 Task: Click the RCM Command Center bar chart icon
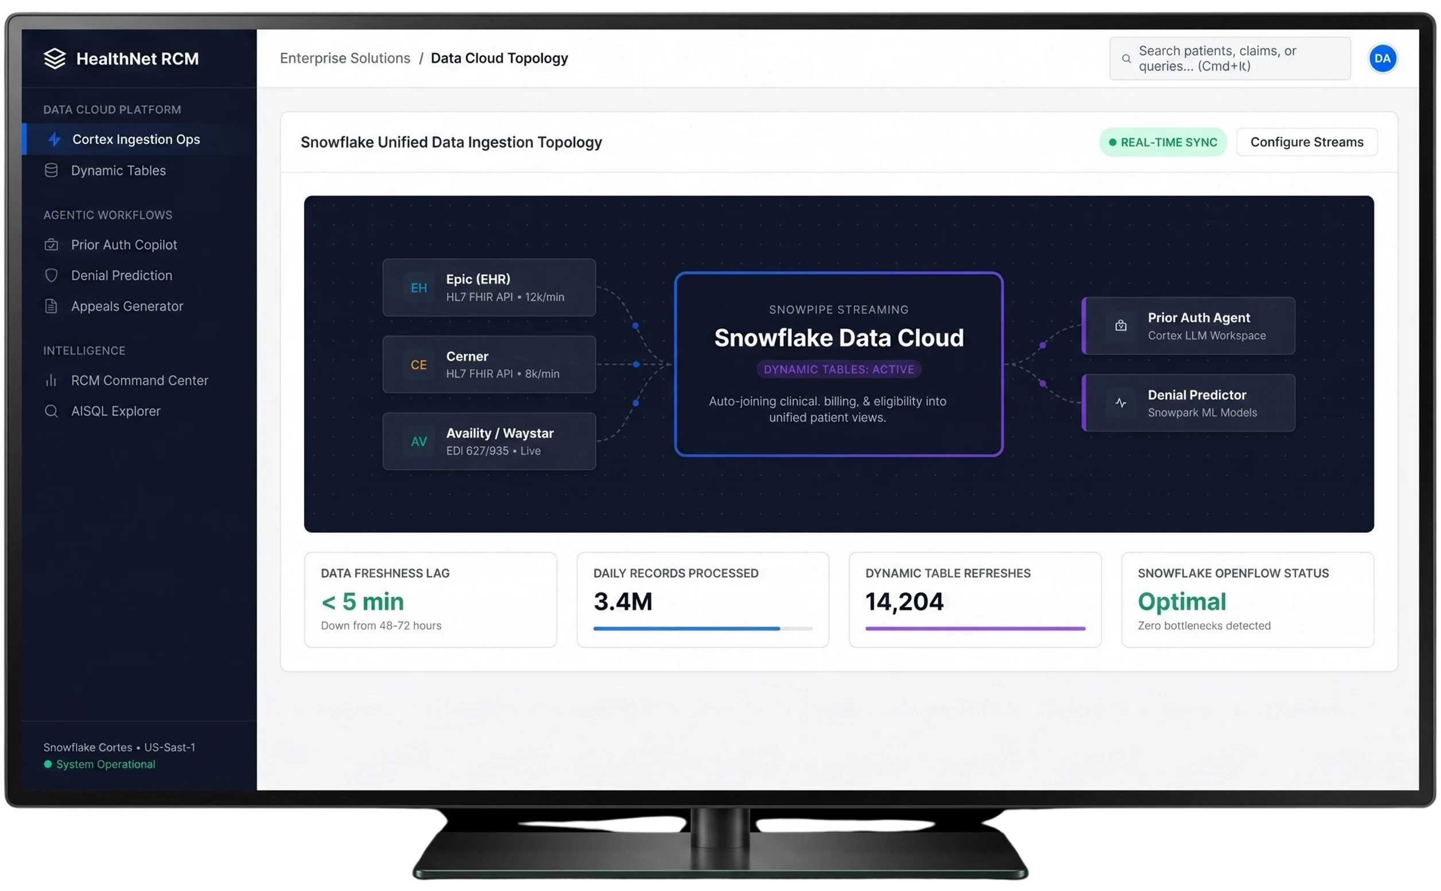pyautogui.click(x=51, y=380)
